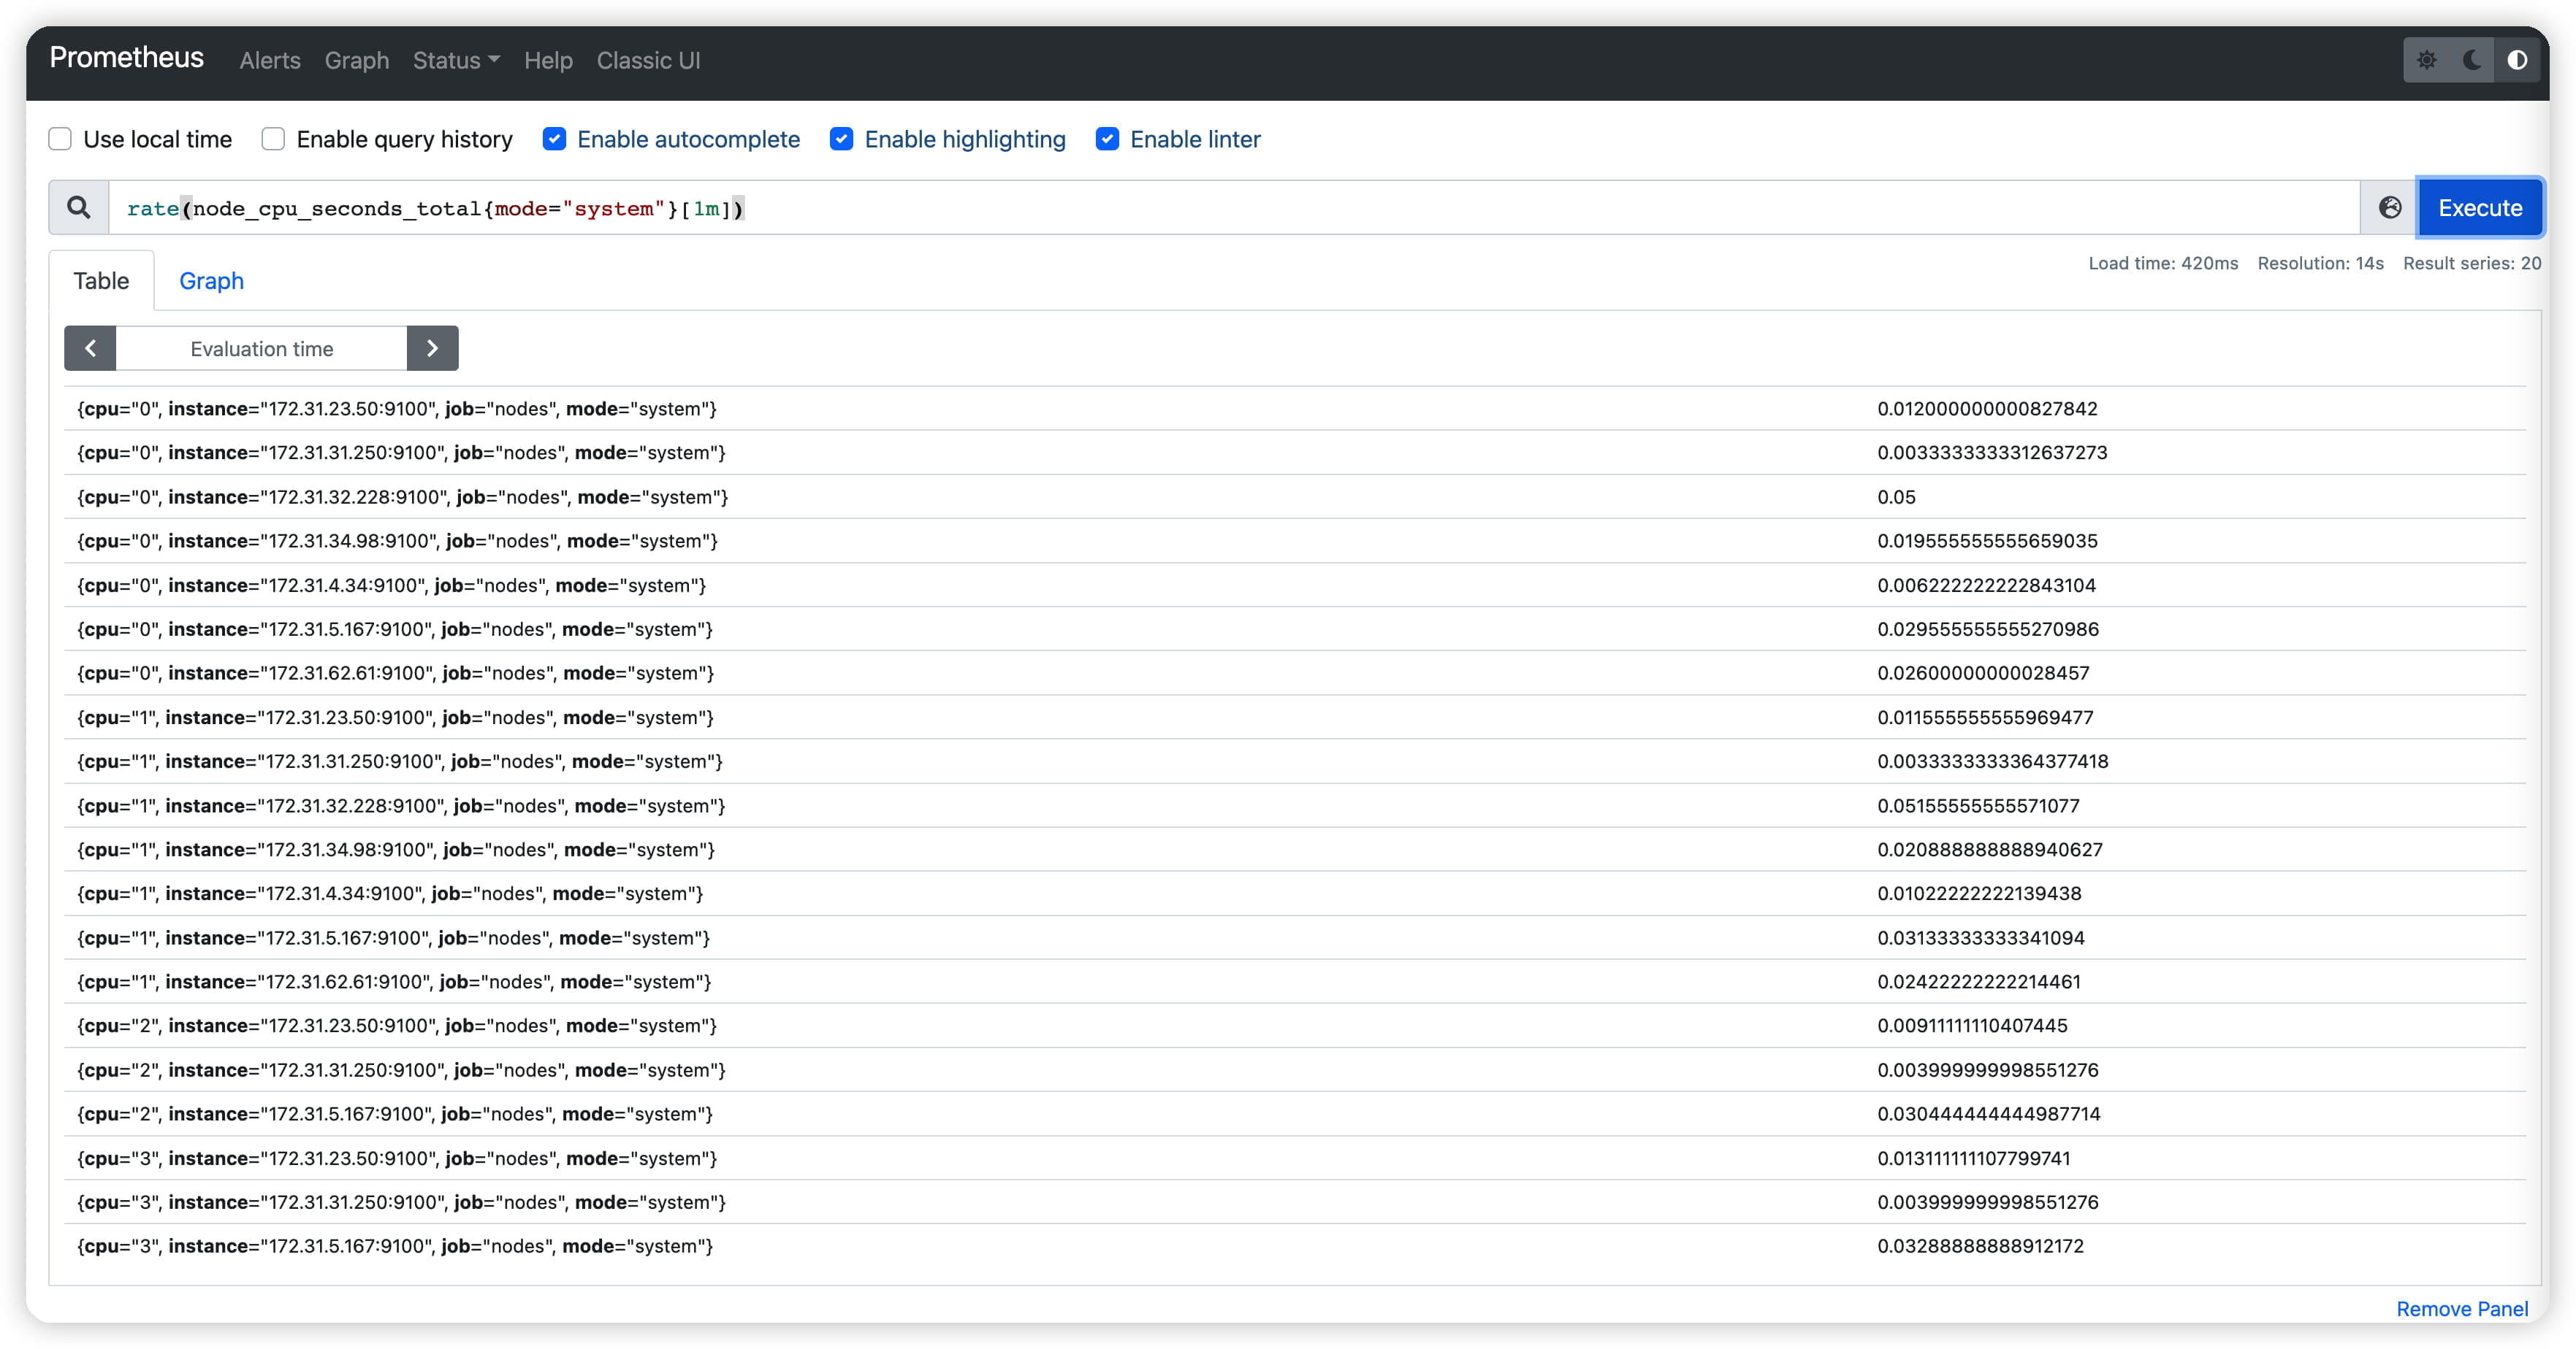Select row cpu="1" instance 172.31.32.228:9100

click(1295, 805)
